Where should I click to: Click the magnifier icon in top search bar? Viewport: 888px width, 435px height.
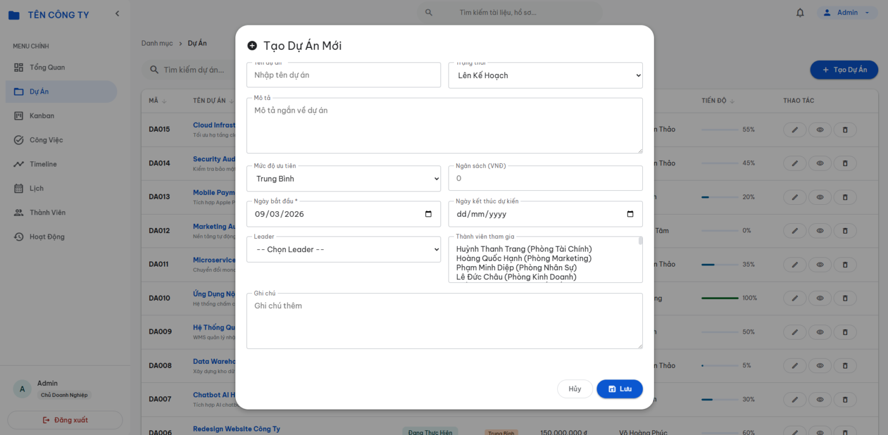(x=429, y=12)
